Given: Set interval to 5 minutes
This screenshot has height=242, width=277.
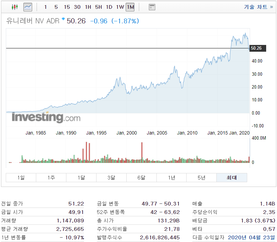Looking at the screenshot, I should click(x=56, y=7).
